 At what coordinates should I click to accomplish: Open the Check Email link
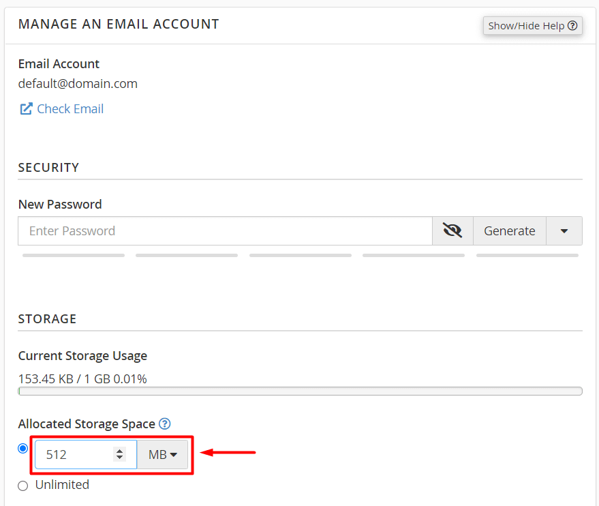[x=70, y=109]
